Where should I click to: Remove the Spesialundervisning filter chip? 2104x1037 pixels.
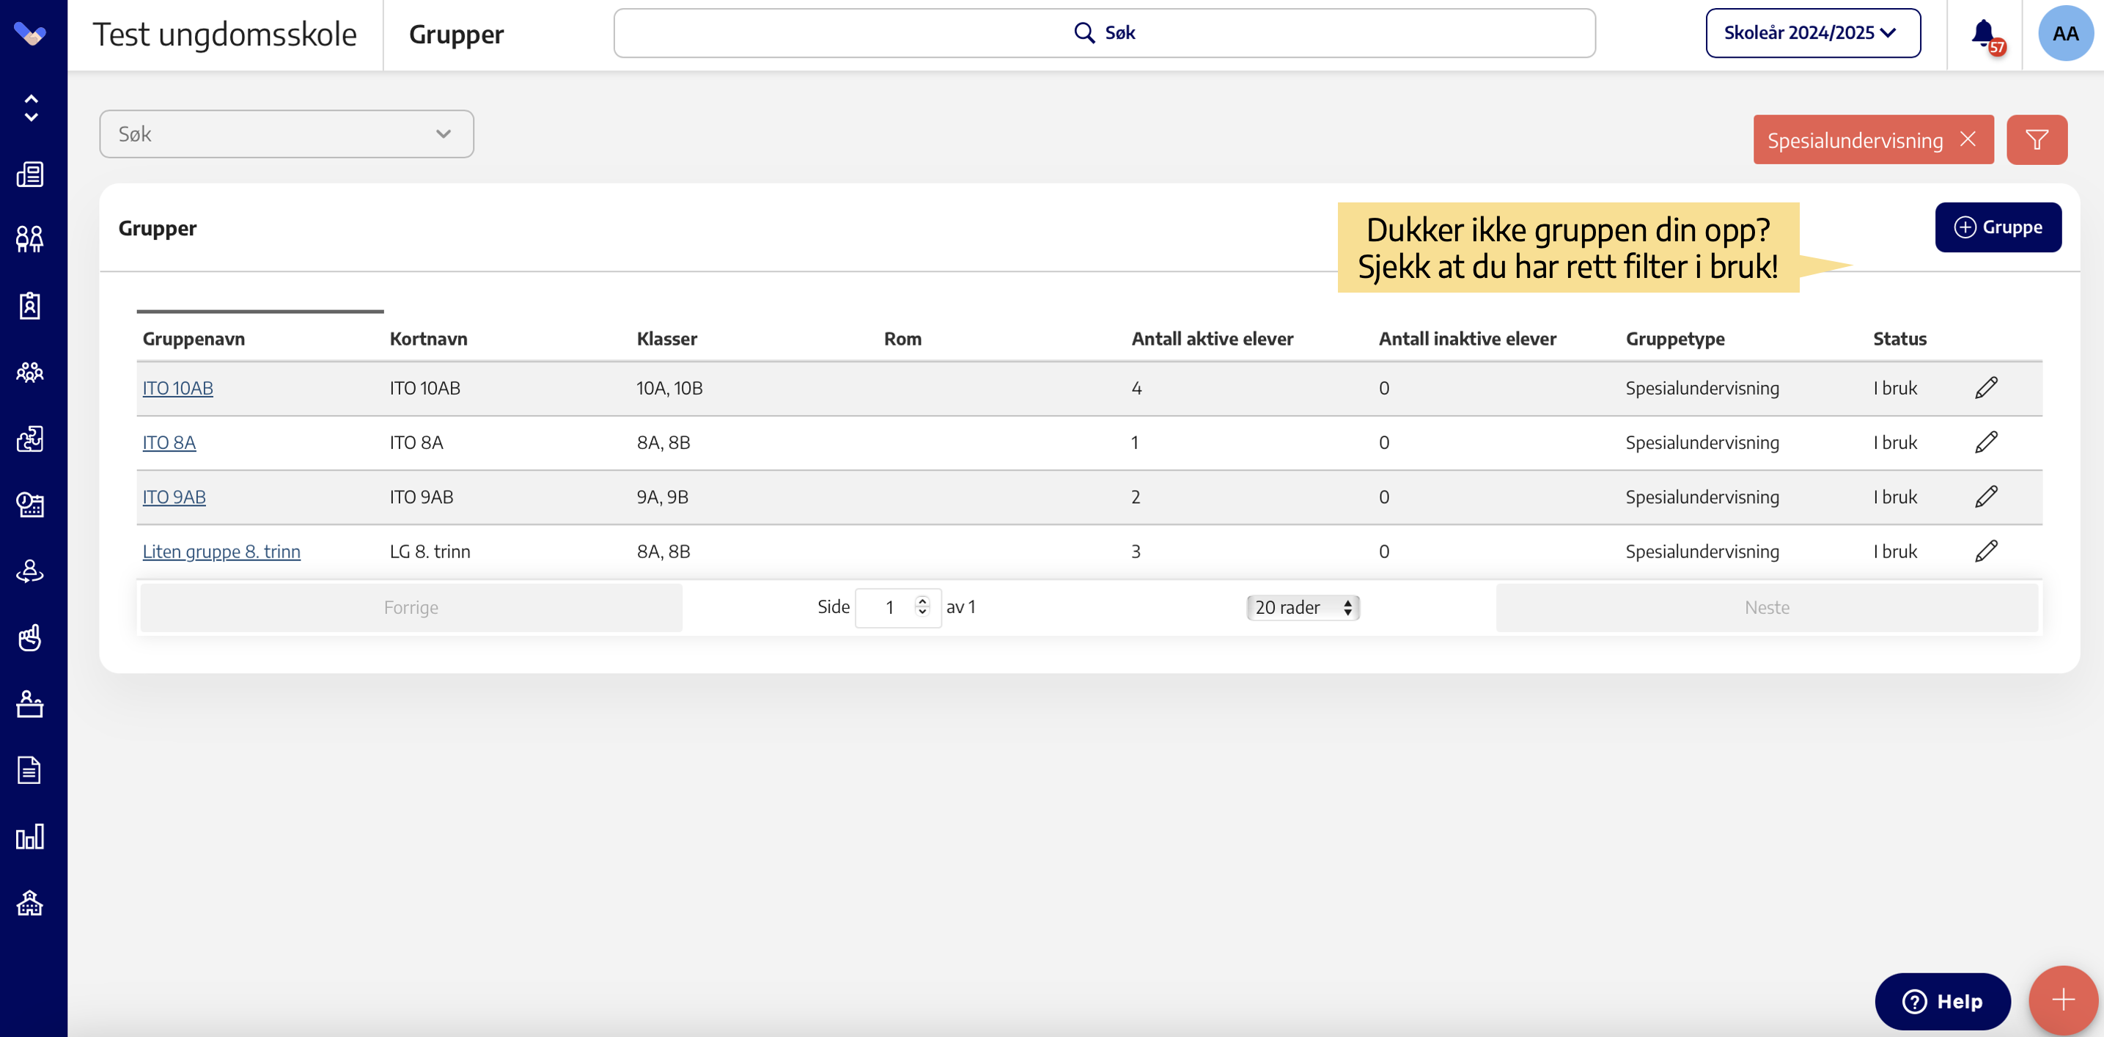[1968, 139]
